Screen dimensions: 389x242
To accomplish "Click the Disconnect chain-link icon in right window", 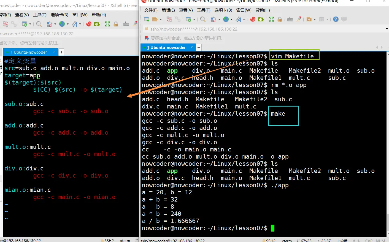I will click(x=178, y=19).
